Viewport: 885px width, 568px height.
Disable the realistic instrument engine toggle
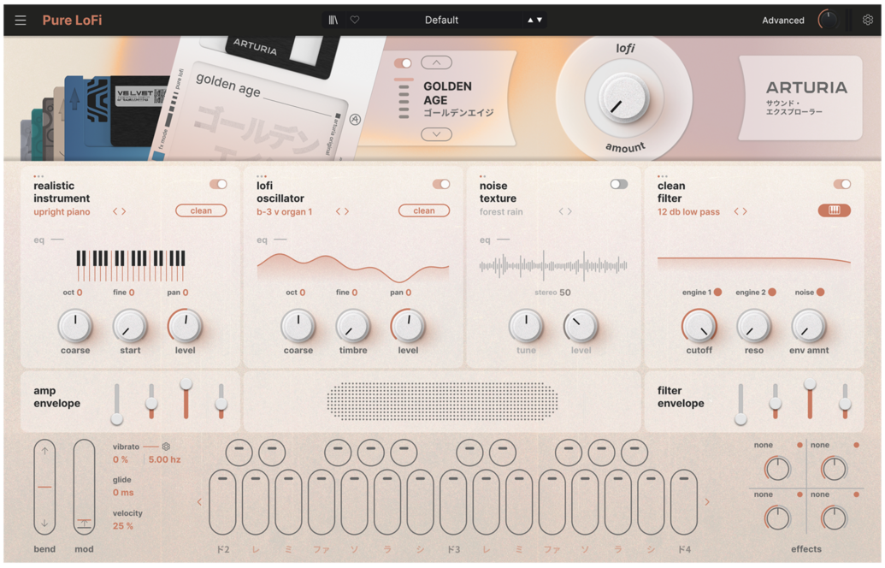point(218,184)
